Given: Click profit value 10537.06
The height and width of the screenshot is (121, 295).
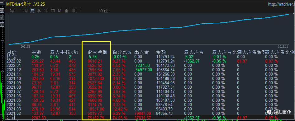Looking at the screenshot, I should (x=96, y=109).
